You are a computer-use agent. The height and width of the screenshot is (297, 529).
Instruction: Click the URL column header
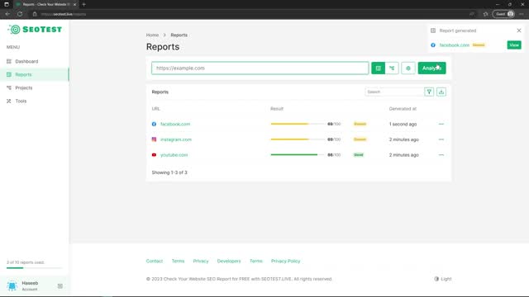tap(155, 109)
